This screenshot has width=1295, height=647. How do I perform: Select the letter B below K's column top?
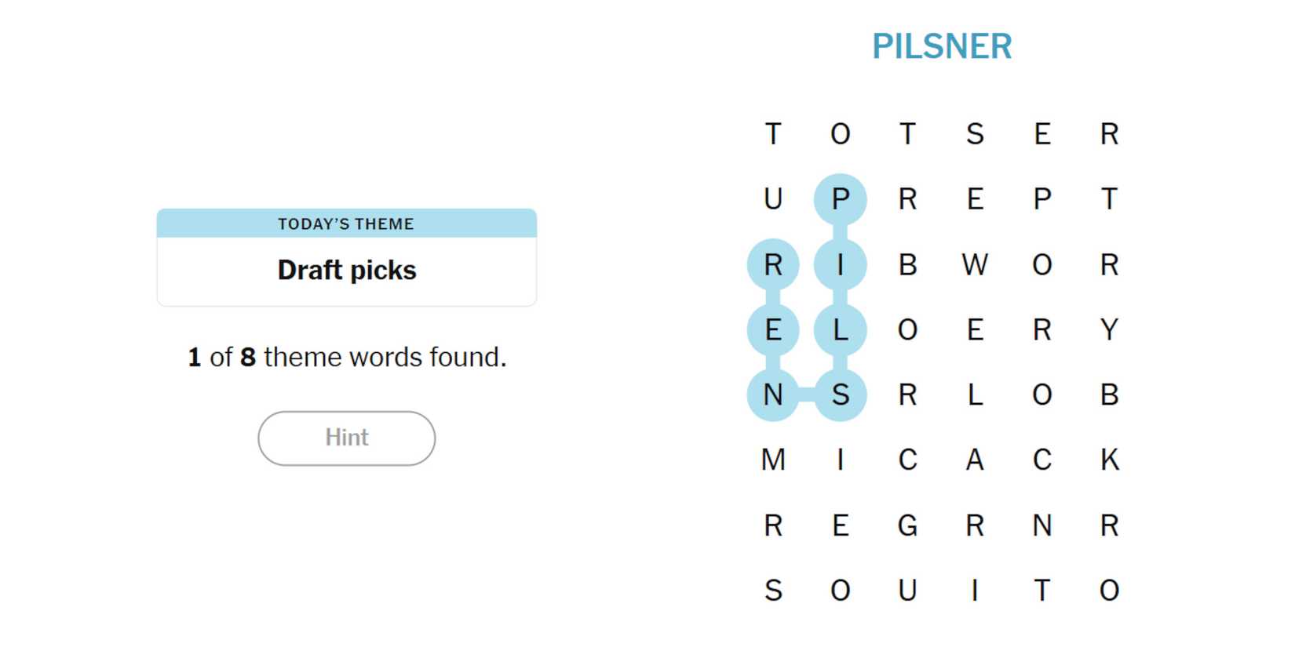point(1109,394)
